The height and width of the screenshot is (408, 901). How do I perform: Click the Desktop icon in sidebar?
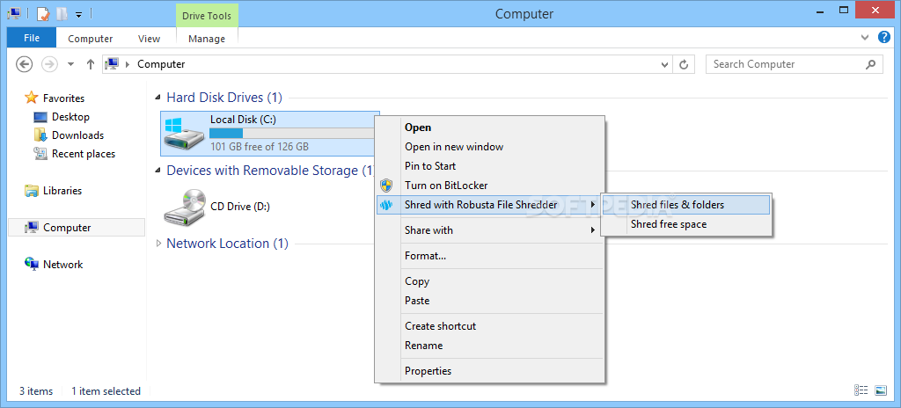click(x=40, y=117)
